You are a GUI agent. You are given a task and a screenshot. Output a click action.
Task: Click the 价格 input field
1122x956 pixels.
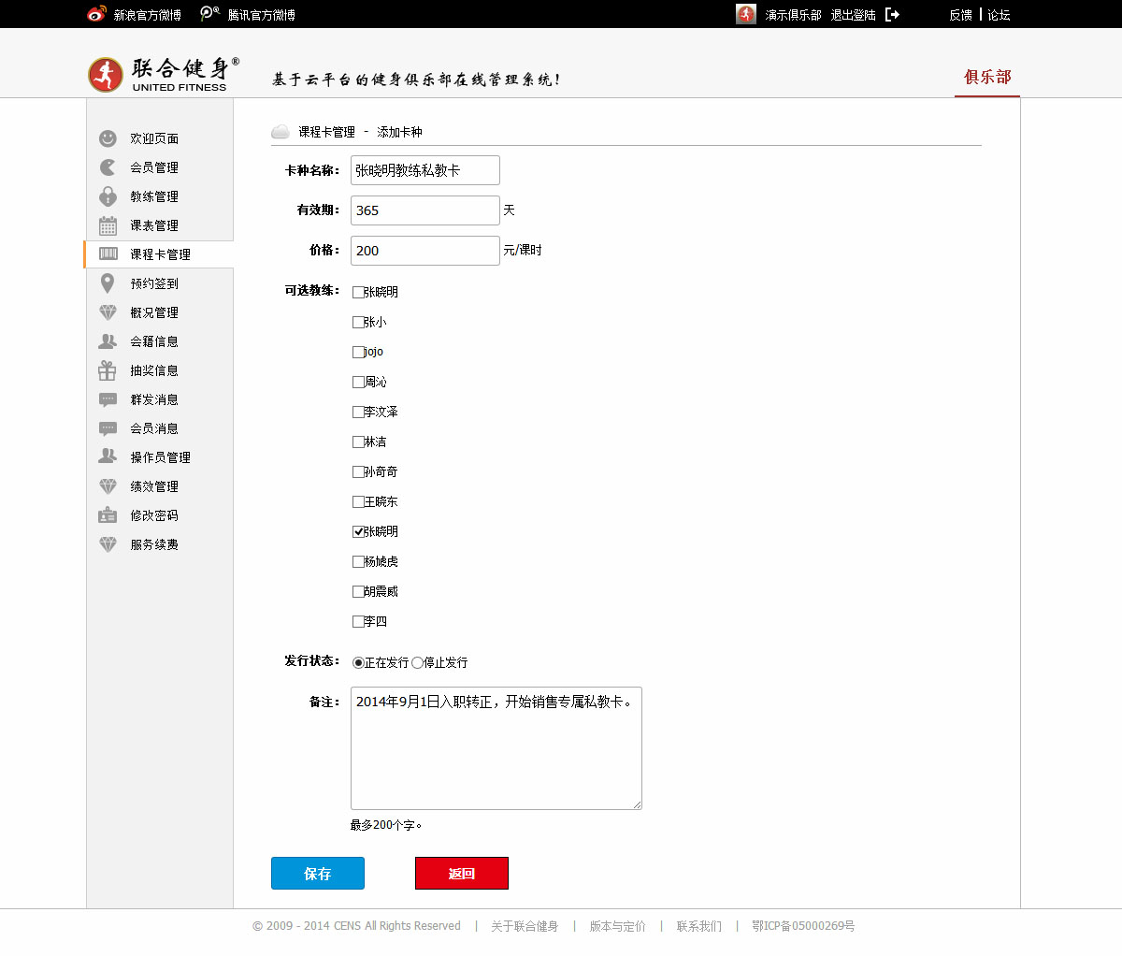pos(425,251)
